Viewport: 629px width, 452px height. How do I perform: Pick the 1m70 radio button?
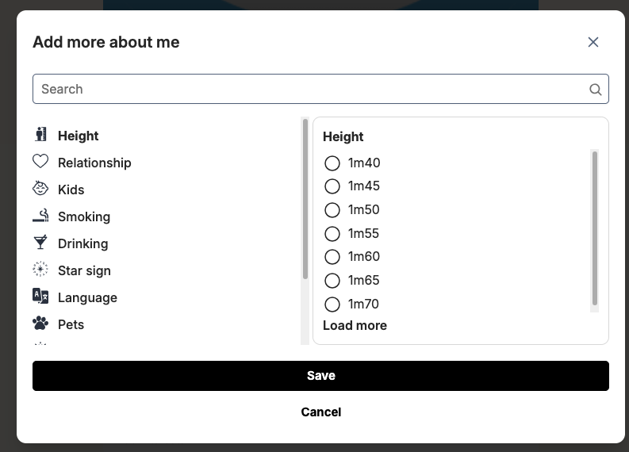(332, 305)
